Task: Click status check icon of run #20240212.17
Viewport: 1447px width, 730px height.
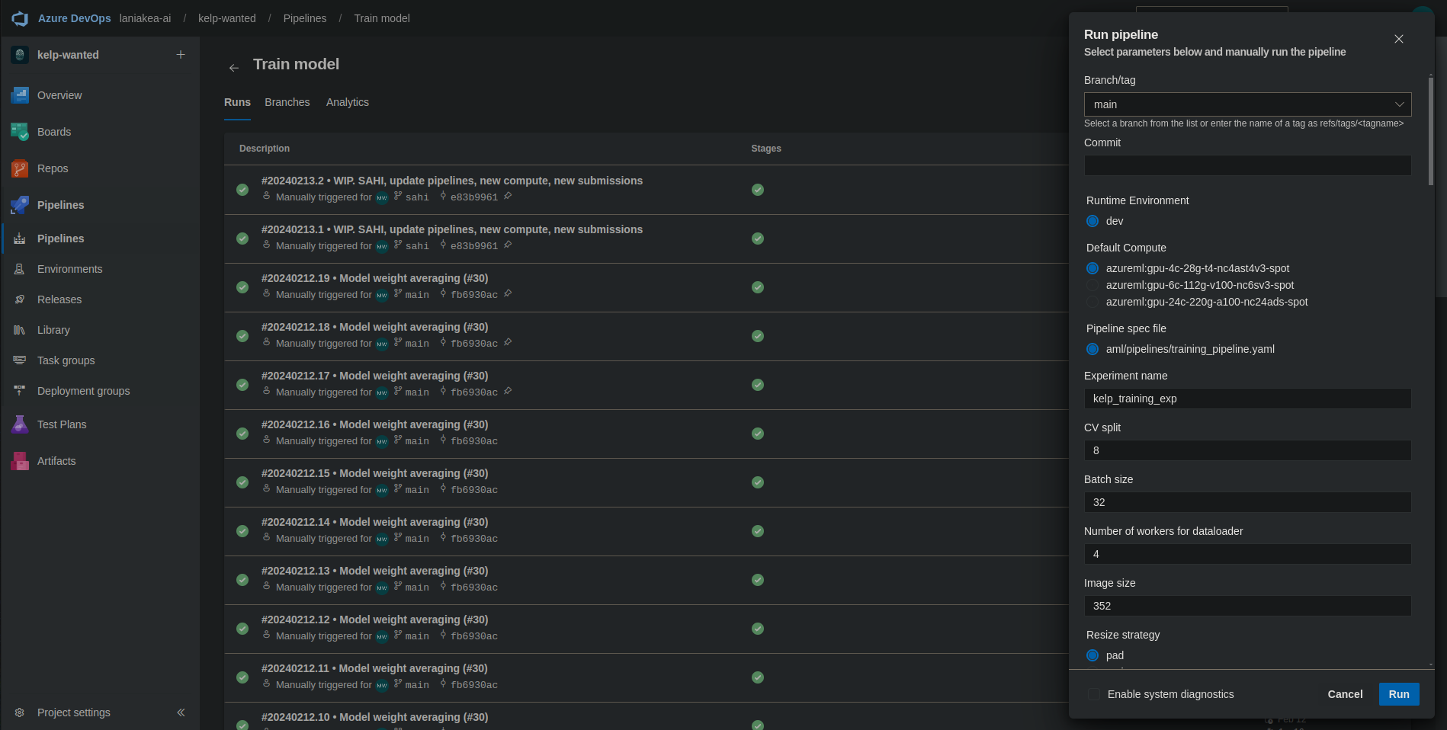Action: (x=242, y=385)
